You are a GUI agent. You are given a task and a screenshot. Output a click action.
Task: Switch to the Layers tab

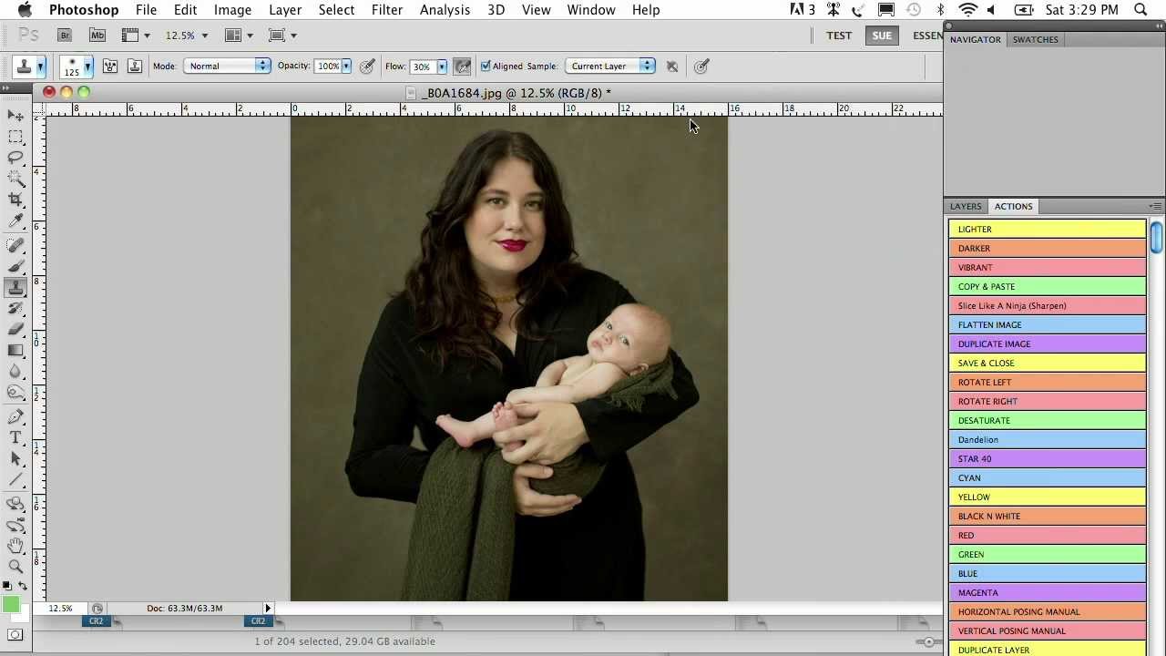[966, 206]
